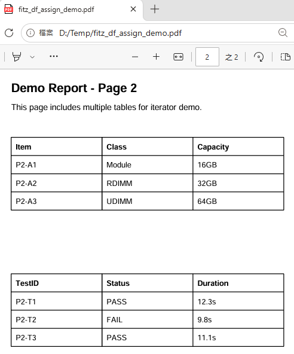Rotate the PDF page
This screenshot has width=294, height=354.
click(259, 57)
